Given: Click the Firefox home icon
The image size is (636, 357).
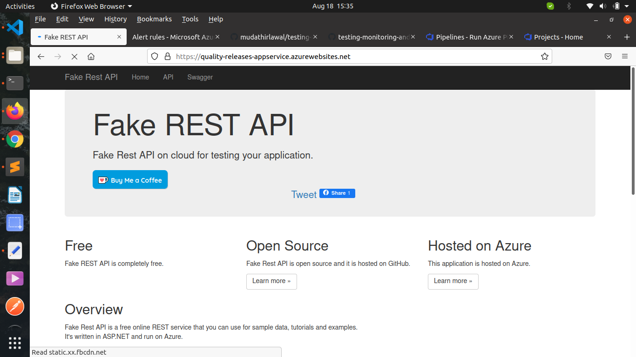Looking at the screenshot, I should (91, 57).
